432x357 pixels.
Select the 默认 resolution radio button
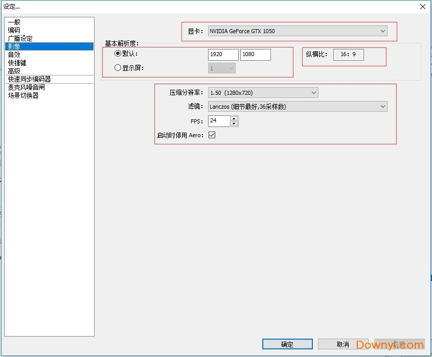[118, 54]
